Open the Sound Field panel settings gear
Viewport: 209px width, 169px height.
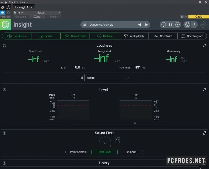[4, 133]
